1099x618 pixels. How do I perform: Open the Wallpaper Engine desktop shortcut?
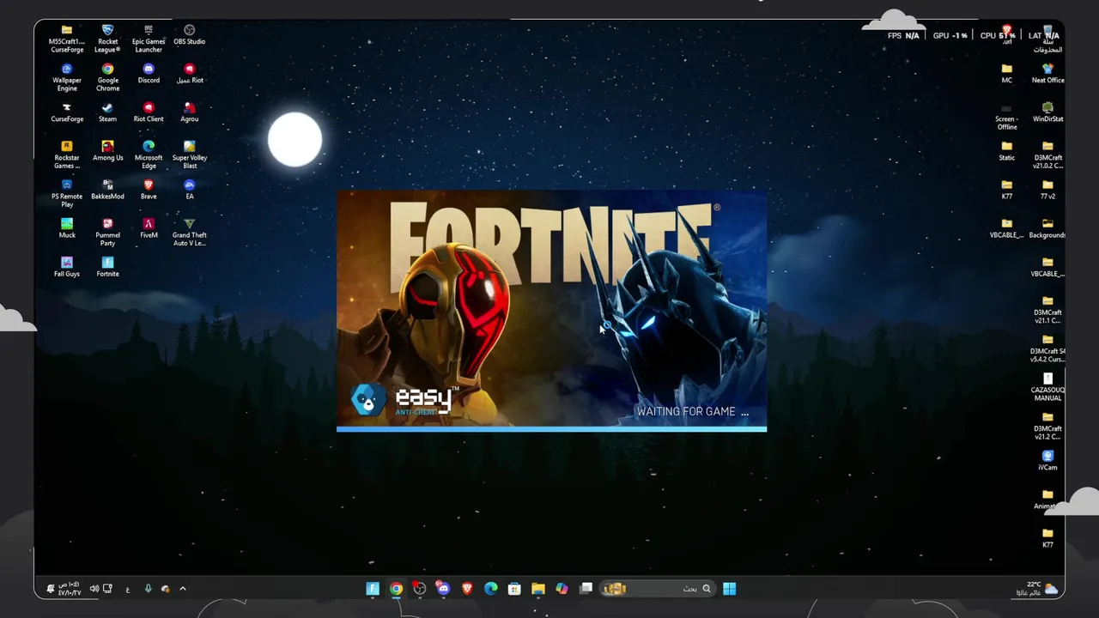[x=67, y=77]
